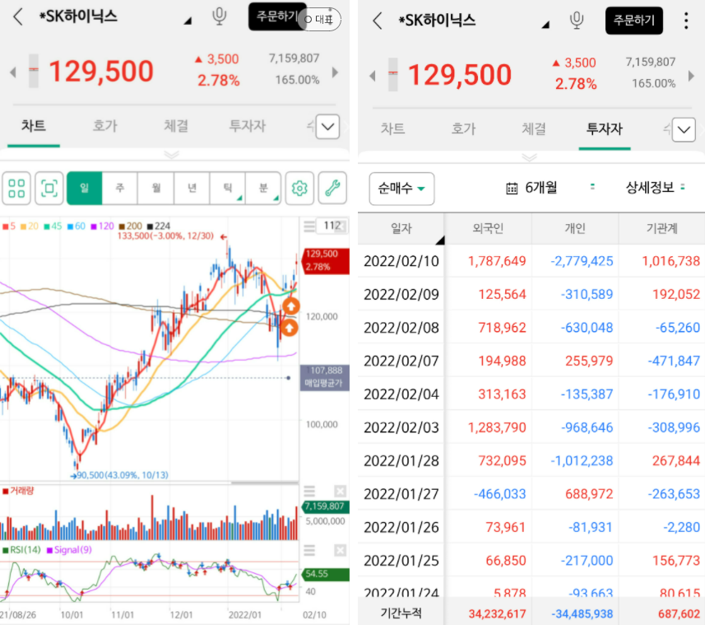This screenshot has height=625, width=705.
Task: Tap fullscreen chart icon
Action: [x=49, y=188]
